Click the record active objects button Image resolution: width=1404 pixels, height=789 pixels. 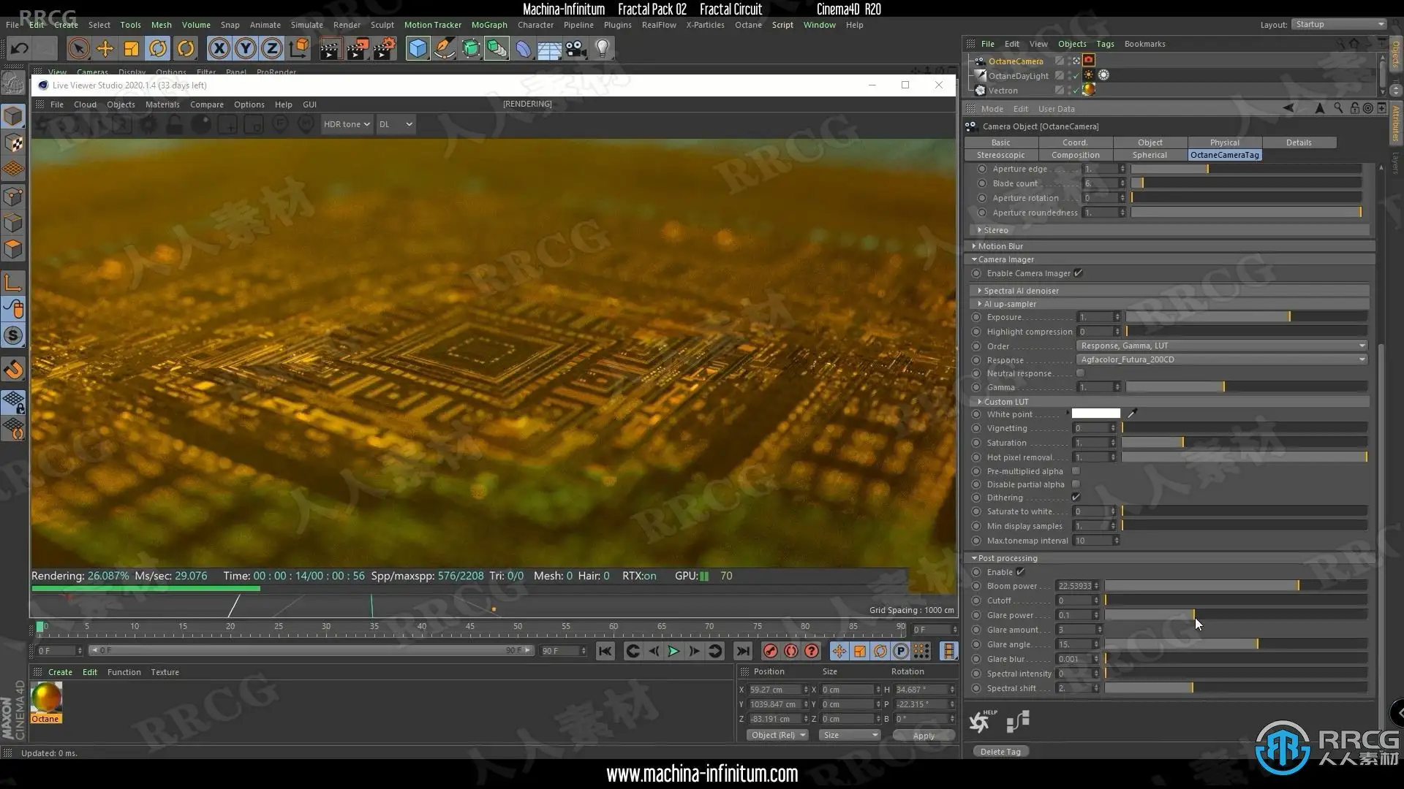pyautogui.click(x=770, y=651)
